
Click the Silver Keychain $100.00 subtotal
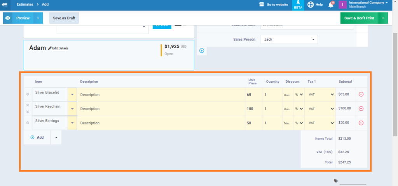[x=345, y=108]
